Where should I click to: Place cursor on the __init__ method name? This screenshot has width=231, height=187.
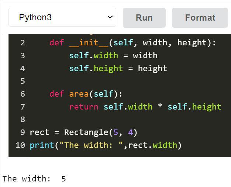[x=89, y=43]
